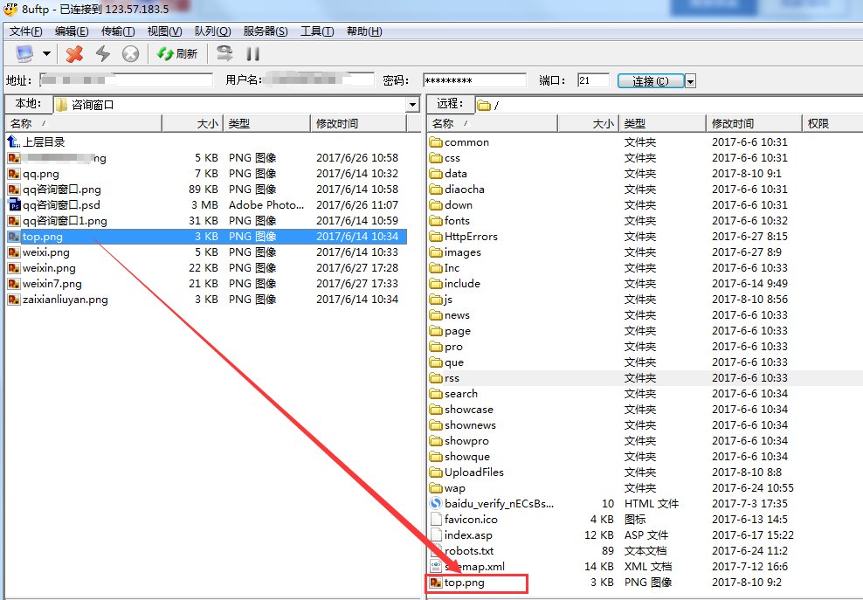Screen dimensions: 863x600
Task: Go to 上层目录 parent directory
Action: point(44,142)
